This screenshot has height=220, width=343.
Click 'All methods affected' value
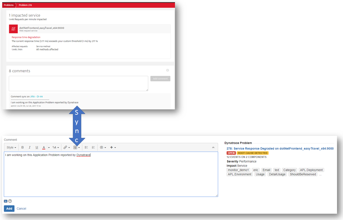(47, 49)
